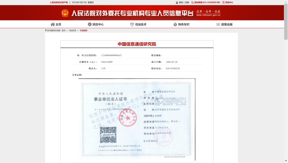Click the www.rmfysszc.gov.cn address in the banner
Viewport: 288px width, 163px height.
coord(208,15)
